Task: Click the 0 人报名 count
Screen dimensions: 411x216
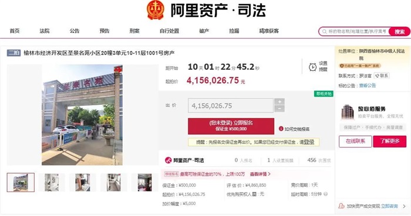Action: [x=243, y=160]
